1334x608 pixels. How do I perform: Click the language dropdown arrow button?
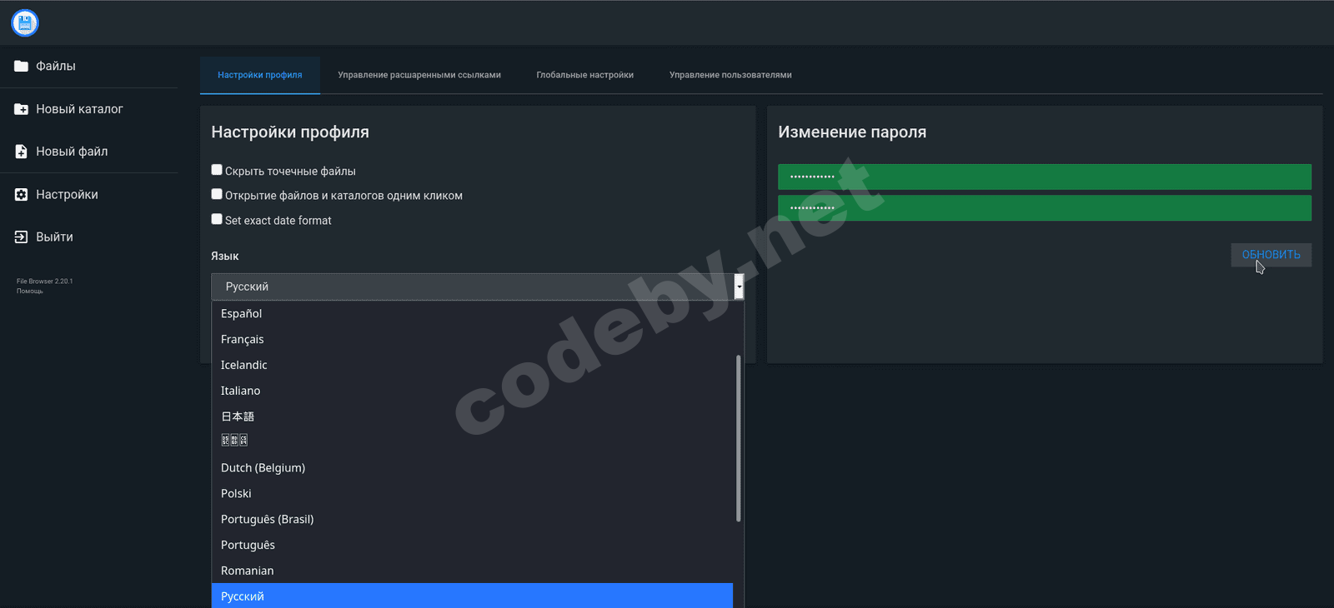coord(739,287)
